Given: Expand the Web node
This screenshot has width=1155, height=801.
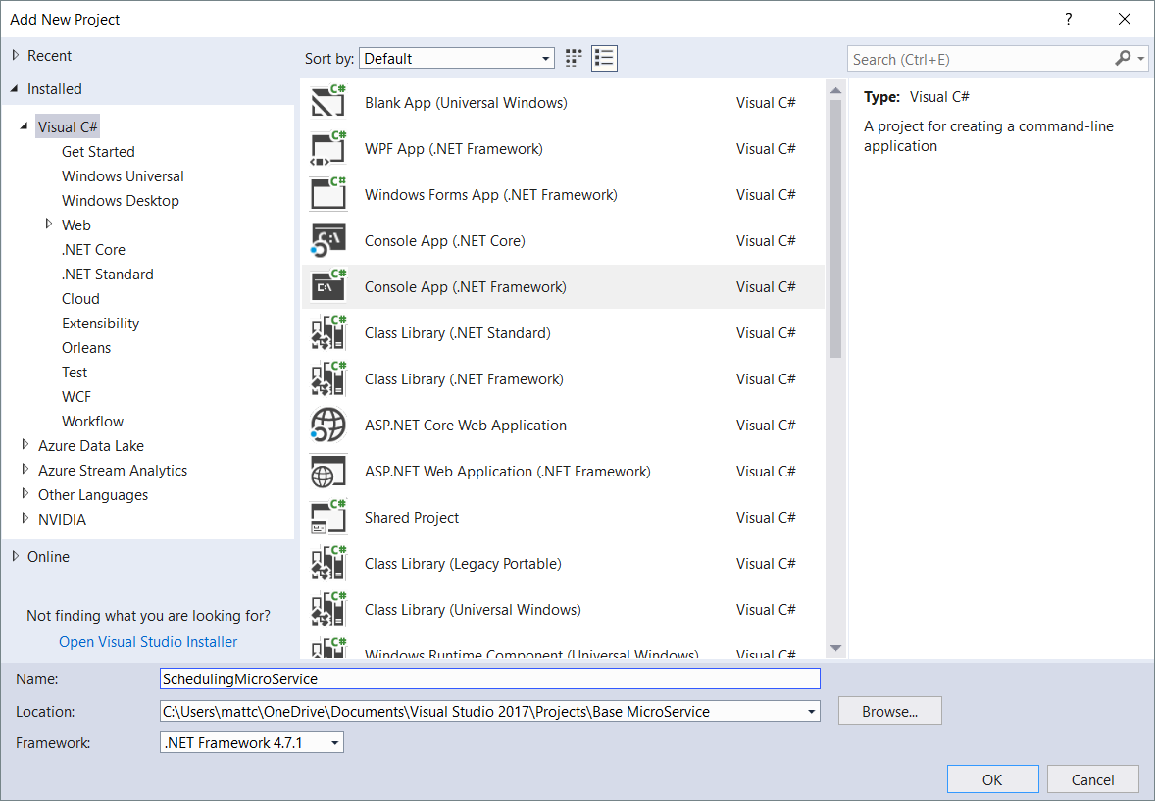Looking at the screenshot, I should 49,224.
